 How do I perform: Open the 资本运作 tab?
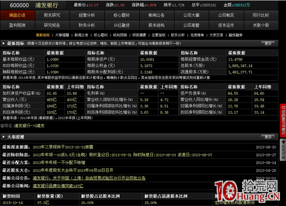coord(226,25)
